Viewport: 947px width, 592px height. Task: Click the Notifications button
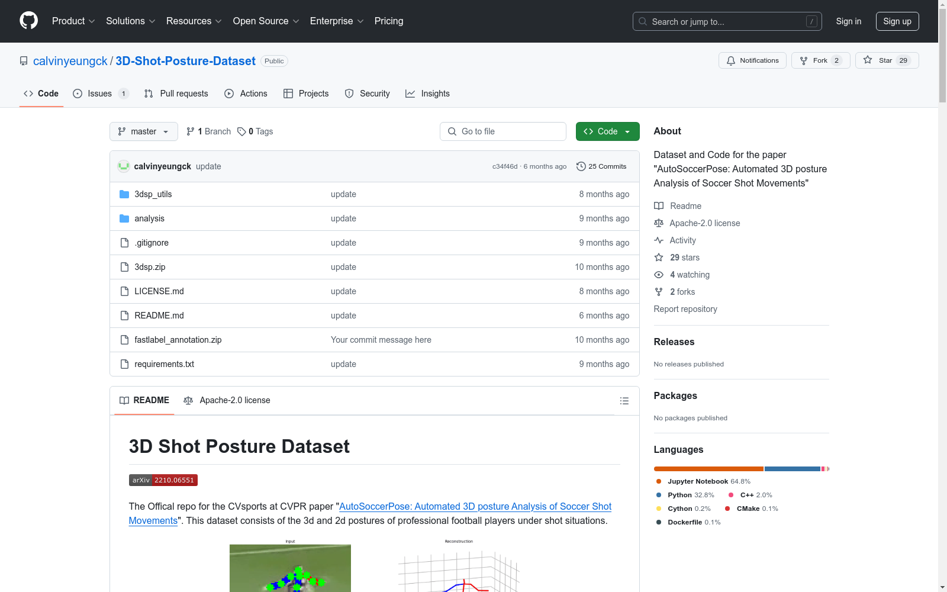pos(752,60)
